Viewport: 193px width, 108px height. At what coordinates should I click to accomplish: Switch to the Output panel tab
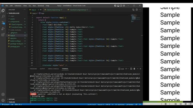42,69
